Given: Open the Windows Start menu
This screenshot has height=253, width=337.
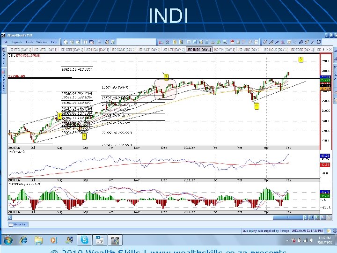Looking at the screenshot, I should click(x=7, y=240).
